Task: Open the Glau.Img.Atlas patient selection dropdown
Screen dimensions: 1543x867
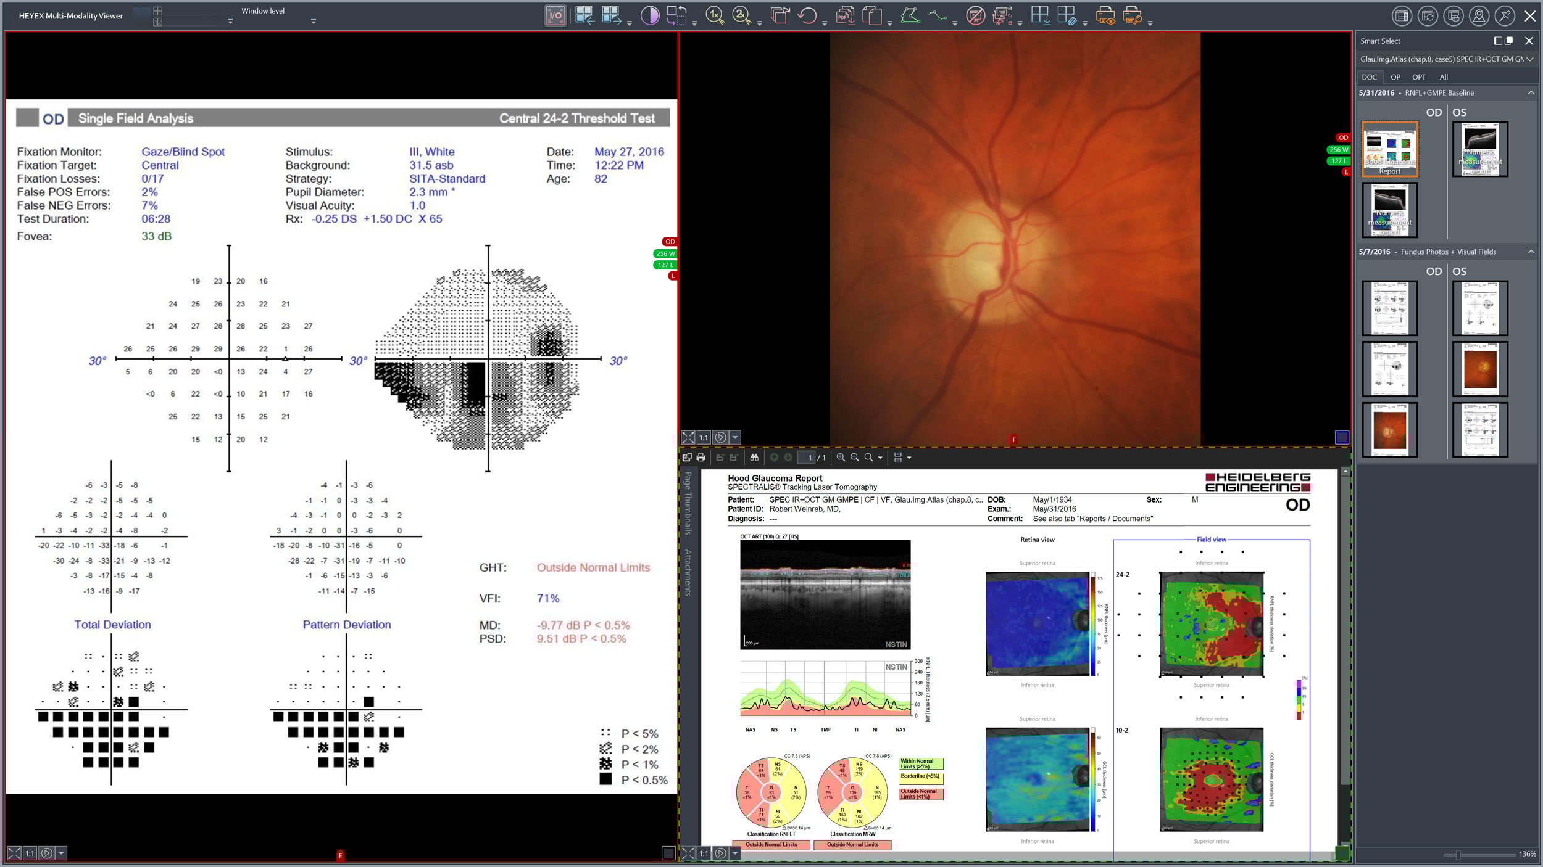Action: tap(1529, 59)
